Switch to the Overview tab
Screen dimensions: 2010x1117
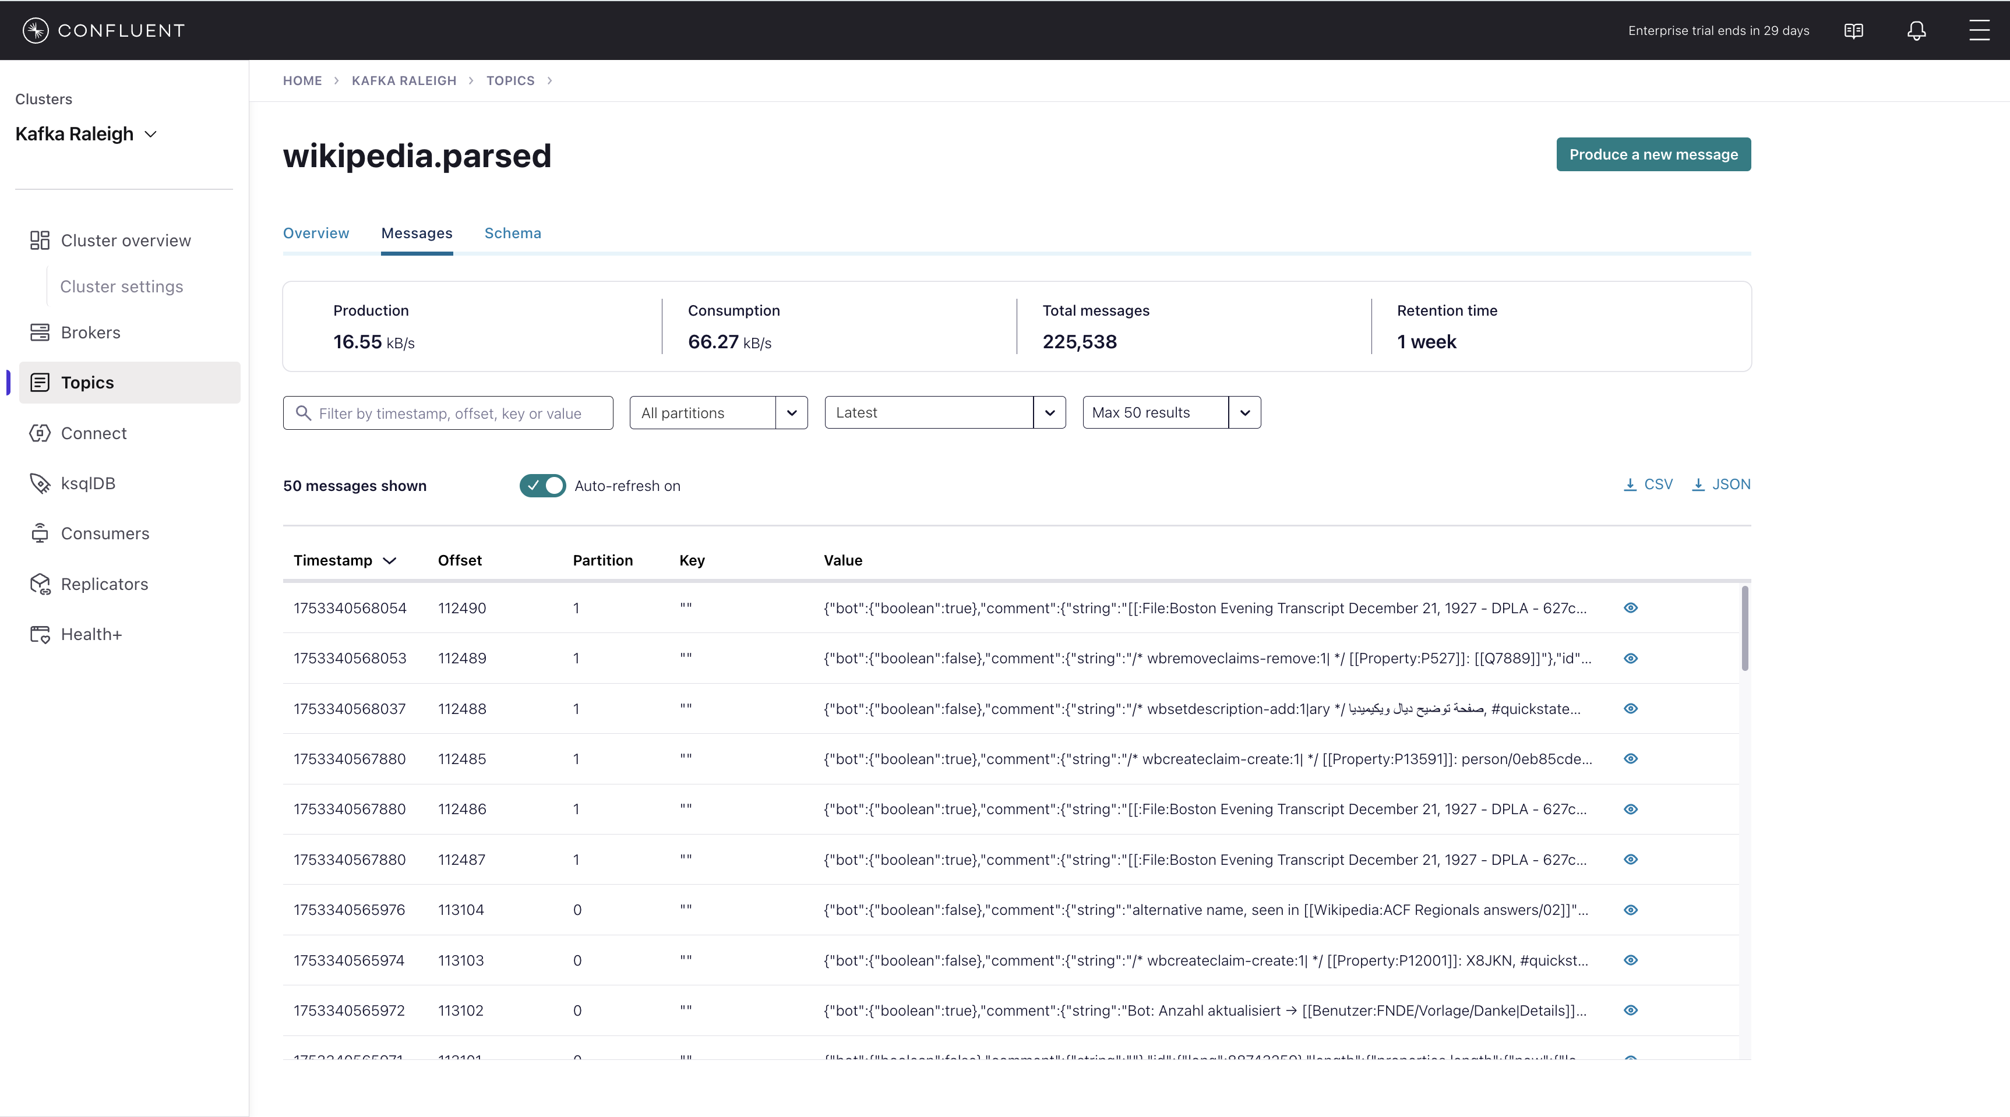click(x=315, y=233)
